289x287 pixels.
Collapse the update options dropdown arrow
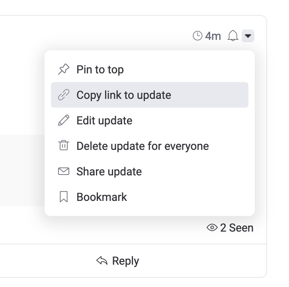(248, 36)
